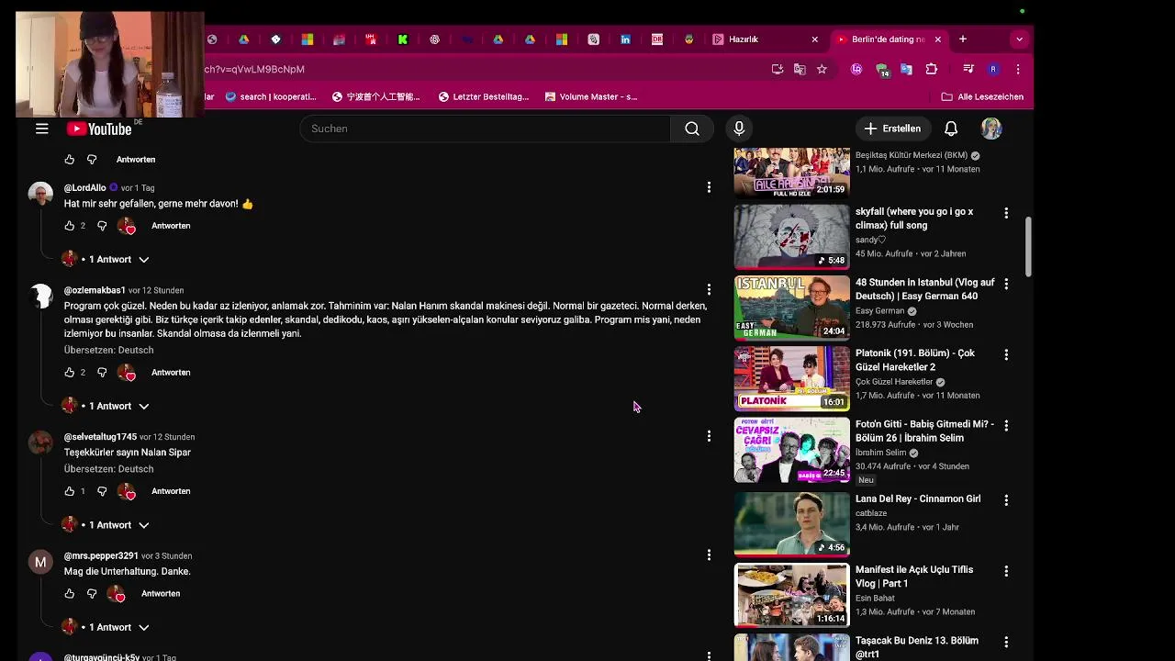Open options menu for @LordAllo comment

(x=709, y=187)
